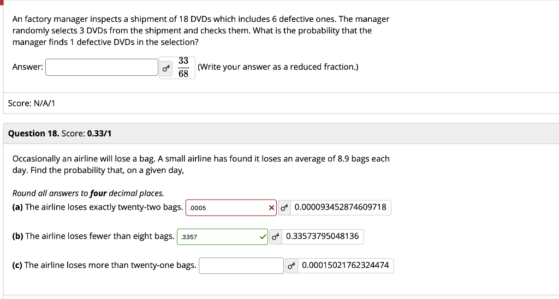
Task: Click the 'An factory manager inspects a shipment' text
Action: [x=201, y=31]
